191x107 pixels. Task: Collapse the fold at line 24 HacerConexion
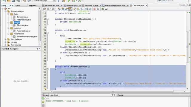click(47, 33)
